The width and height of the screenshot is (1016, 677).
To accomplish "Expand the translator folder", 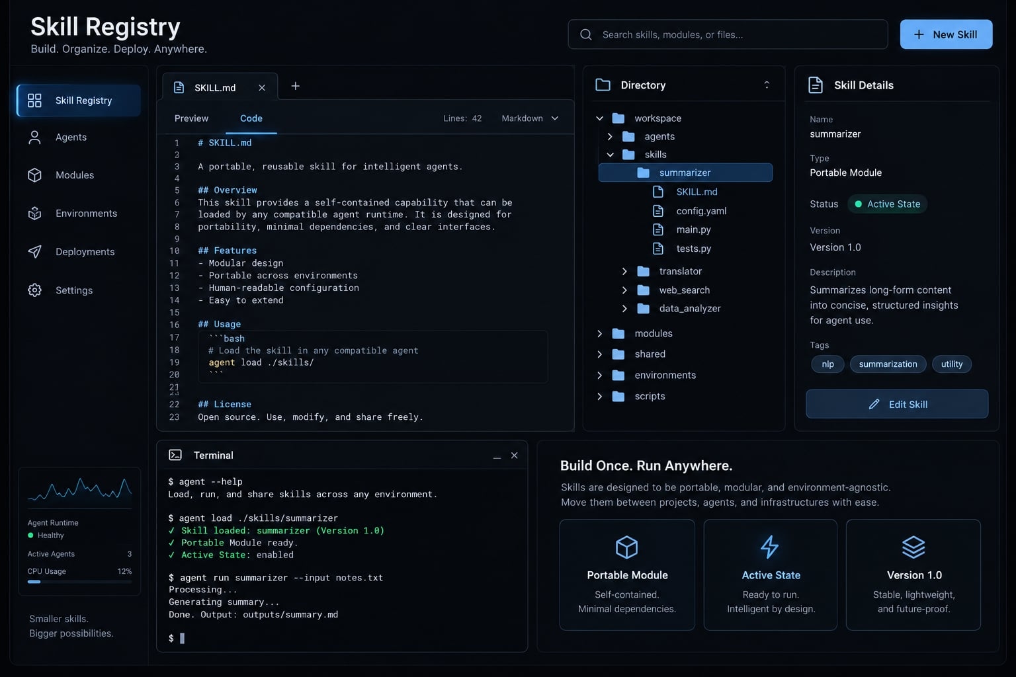I will pos(624,271).
